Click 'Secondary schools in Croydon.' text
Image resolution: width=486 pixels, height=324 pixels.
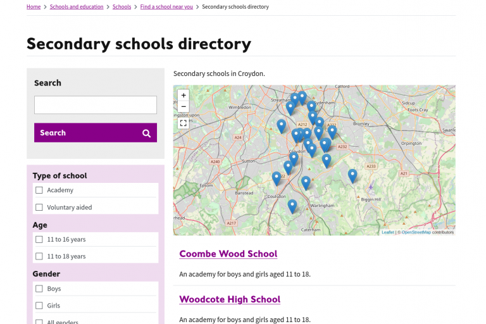coord(219,74)
